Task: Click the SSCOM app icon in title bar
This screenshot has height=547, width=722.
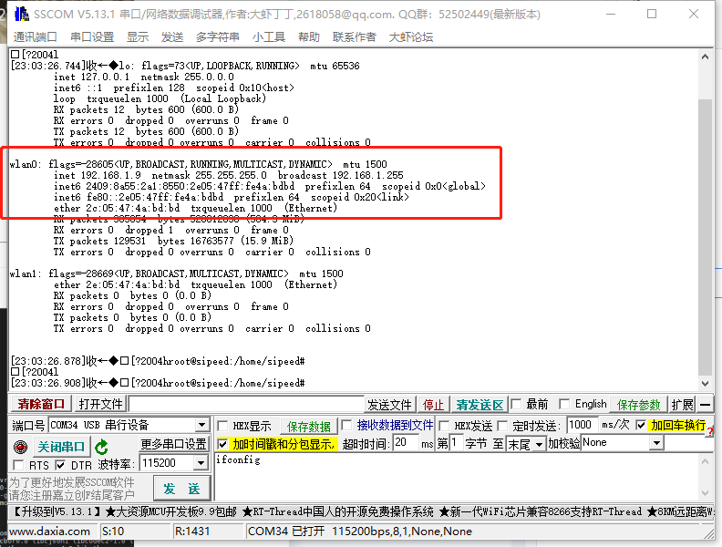Action: point(19,15)
